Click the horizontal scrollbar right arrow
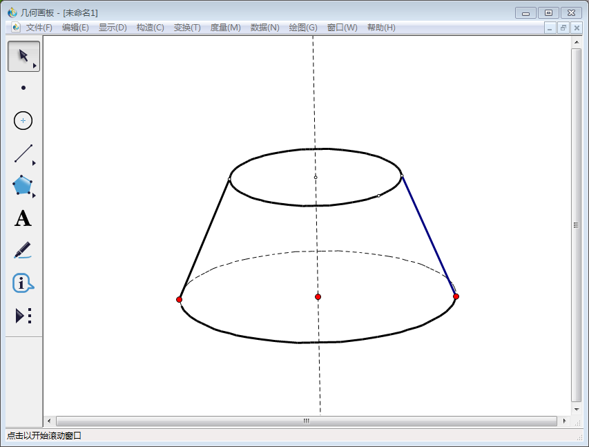The width and height of the screenshot is (589, 447). click(x=564, y=421)
